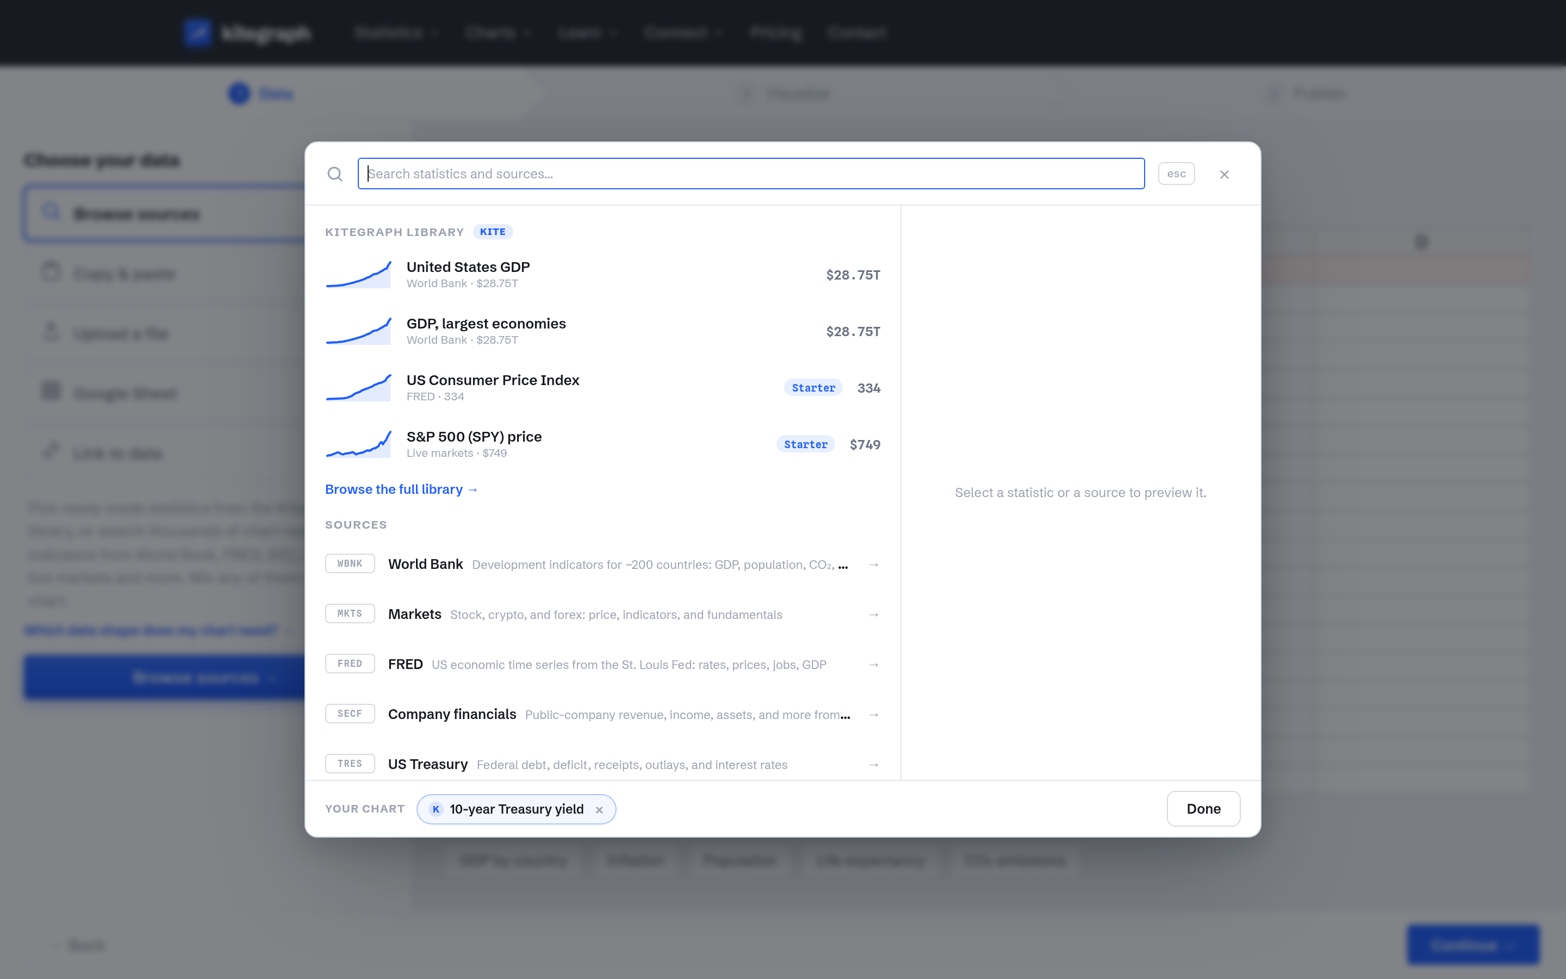Click Select a statistic preview placeholder text
Image resolution: width=1566 pixels, height=979 pixels.
click(x=1080, y=493)
